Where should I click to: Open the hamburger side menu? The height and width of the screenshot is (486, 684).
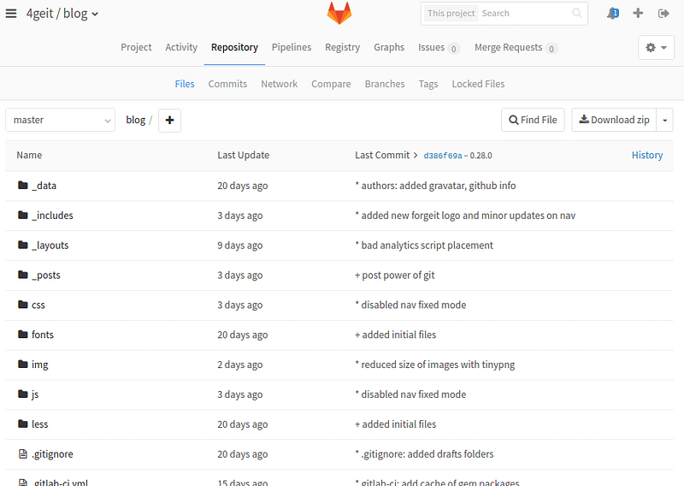(x=11, y=14)
